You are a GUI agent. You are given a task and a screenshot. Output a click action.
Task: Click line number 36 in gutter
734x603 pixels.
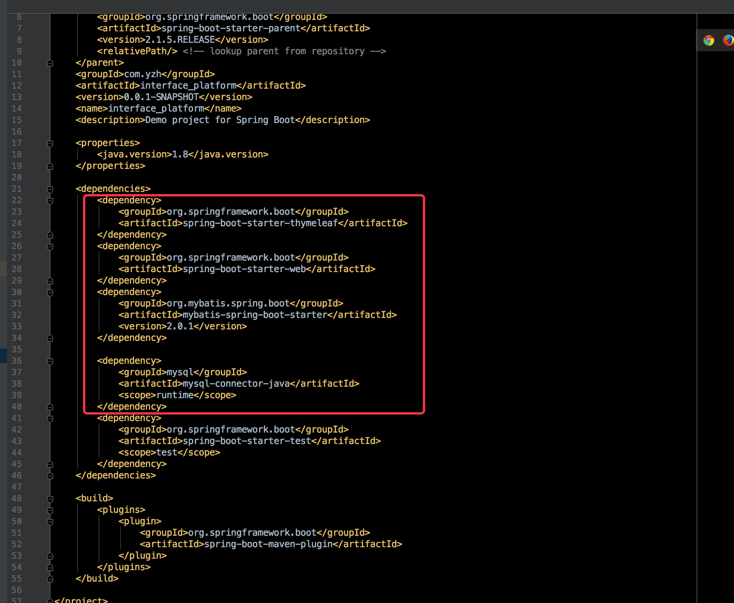(17, 361)
